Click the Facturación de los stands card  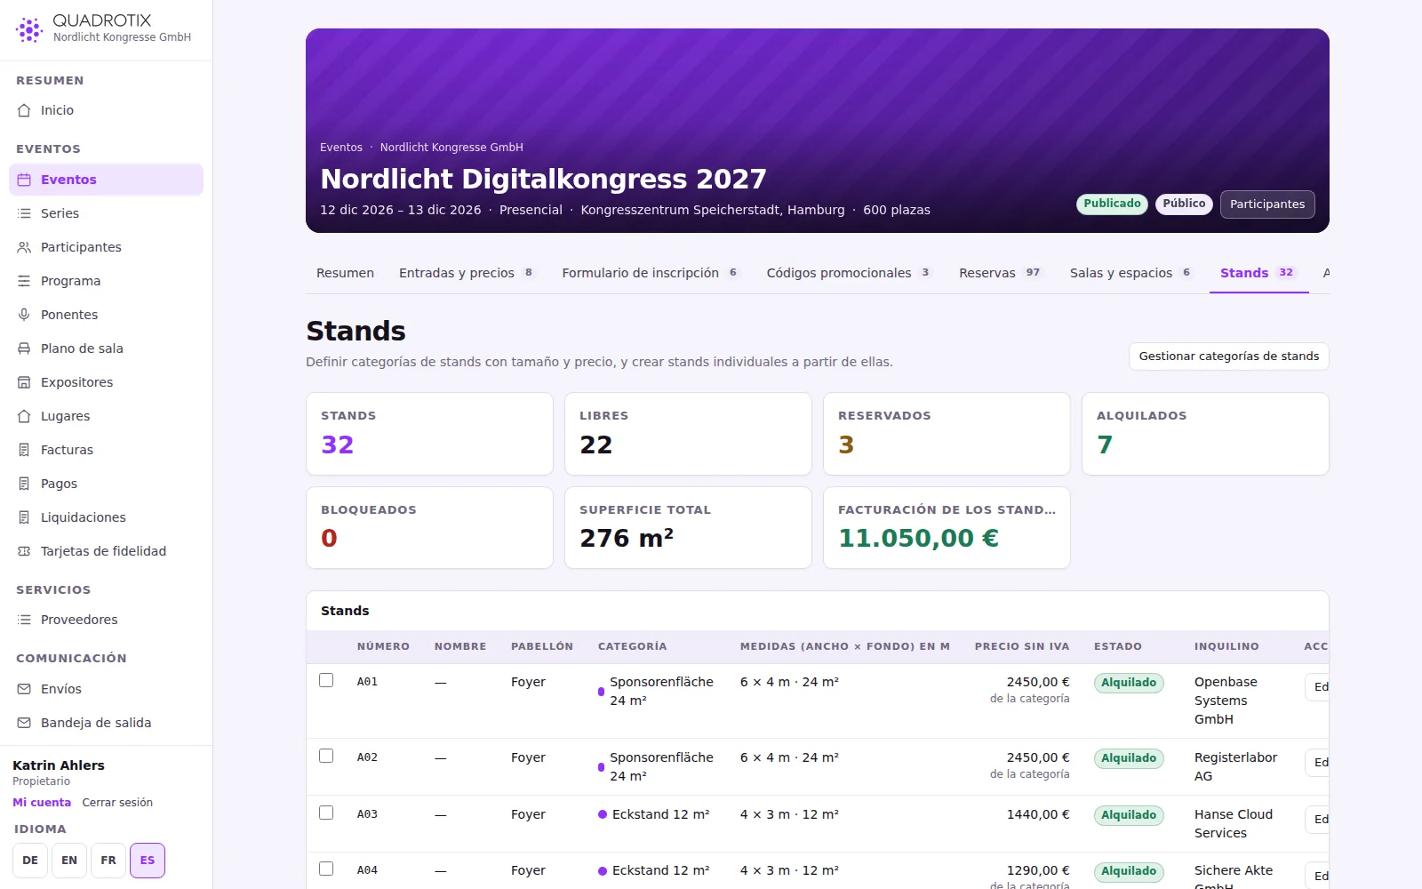point(947,528)
